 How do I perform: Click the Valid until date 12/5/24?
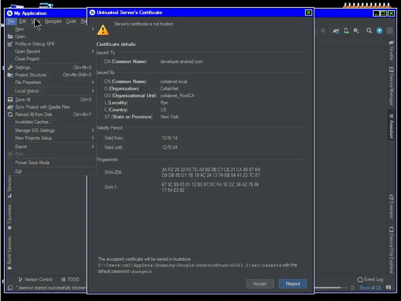170,147
